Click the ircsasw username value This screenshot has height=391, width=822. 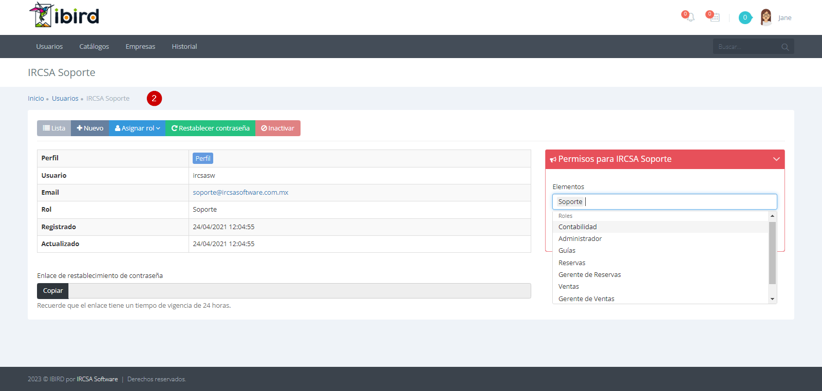(204, 176)
